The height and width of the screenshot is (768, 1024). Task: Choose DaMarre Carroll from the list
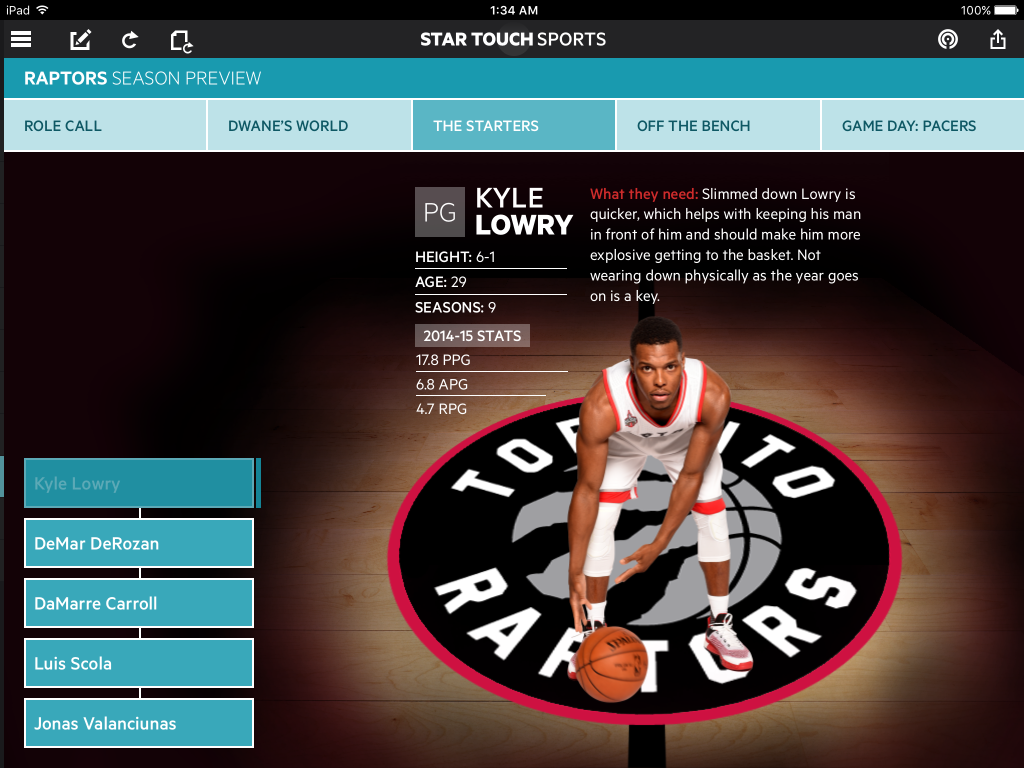(x=139, y=603)
